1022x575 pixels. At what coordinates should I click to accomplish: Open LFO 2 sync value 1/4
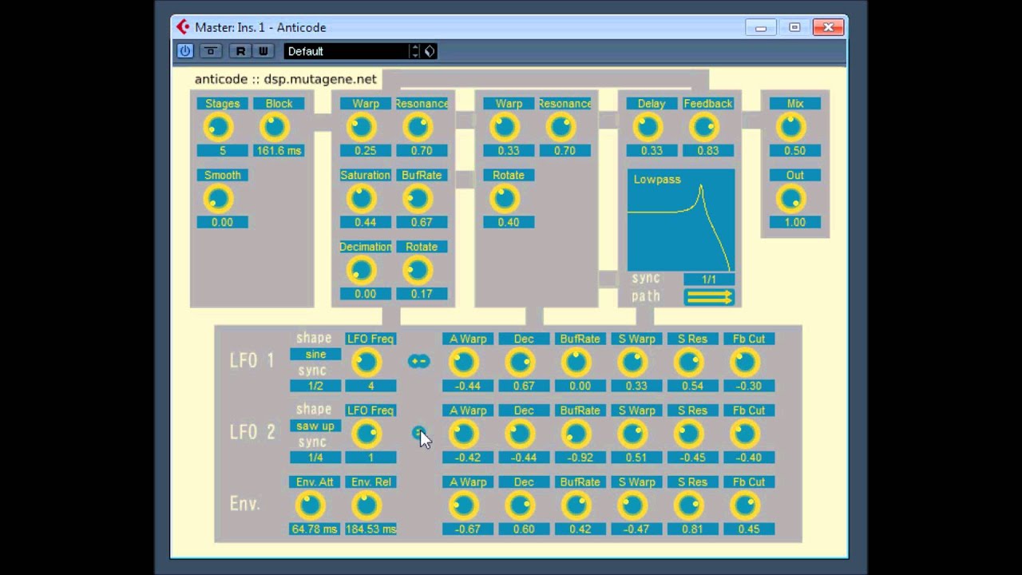(315, 458)
